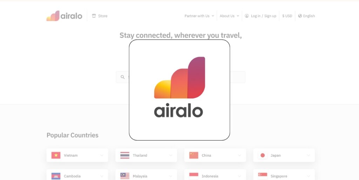Click the airalo logo in header
359x180 pixels.
click(65, 16)
